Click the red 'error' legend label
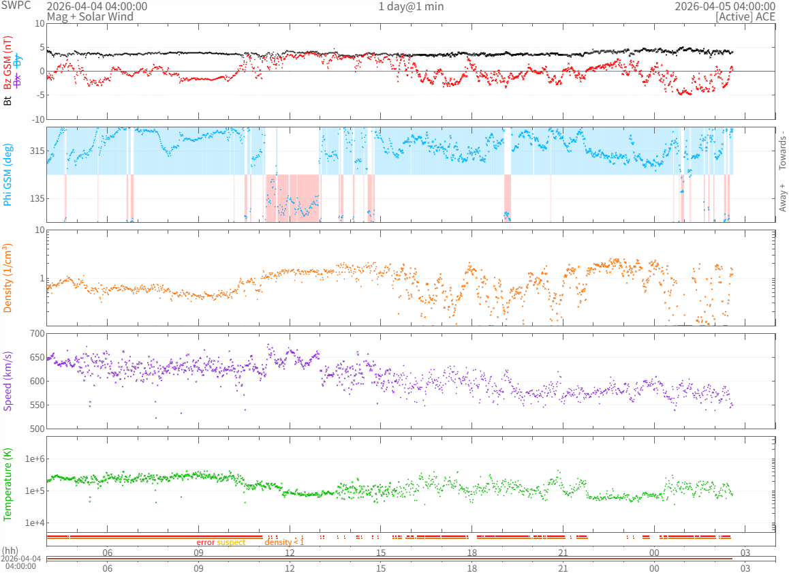The width and height of the screenshot is (789, 573). click(205, 542)
